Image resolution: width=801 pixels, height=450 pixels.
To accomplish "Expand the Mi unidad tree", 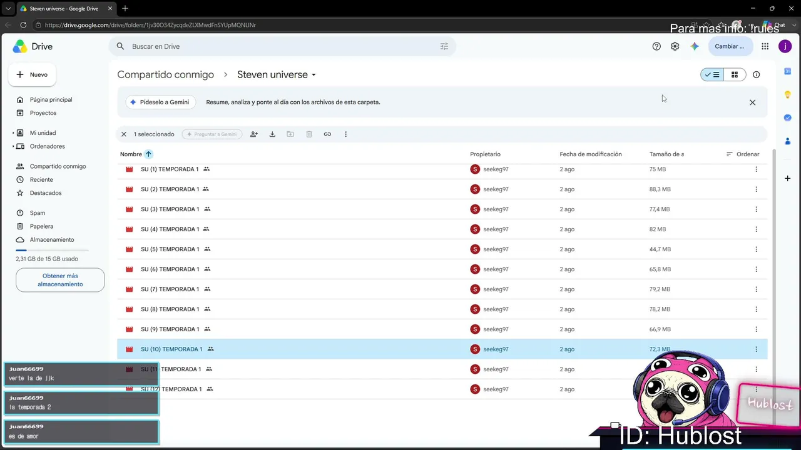I will (13, 133).
